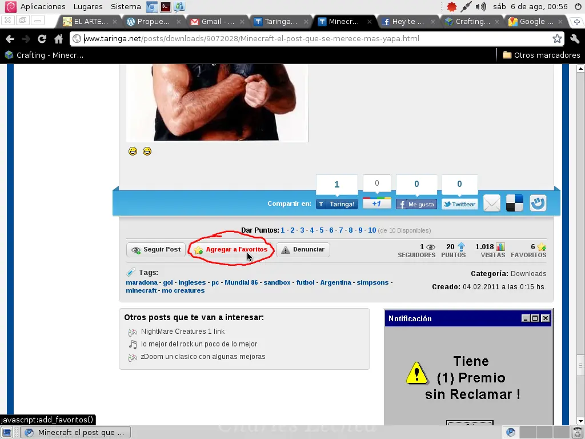Open the Otros marcadores folder
The image size is (585, 439).
(542, 55)
